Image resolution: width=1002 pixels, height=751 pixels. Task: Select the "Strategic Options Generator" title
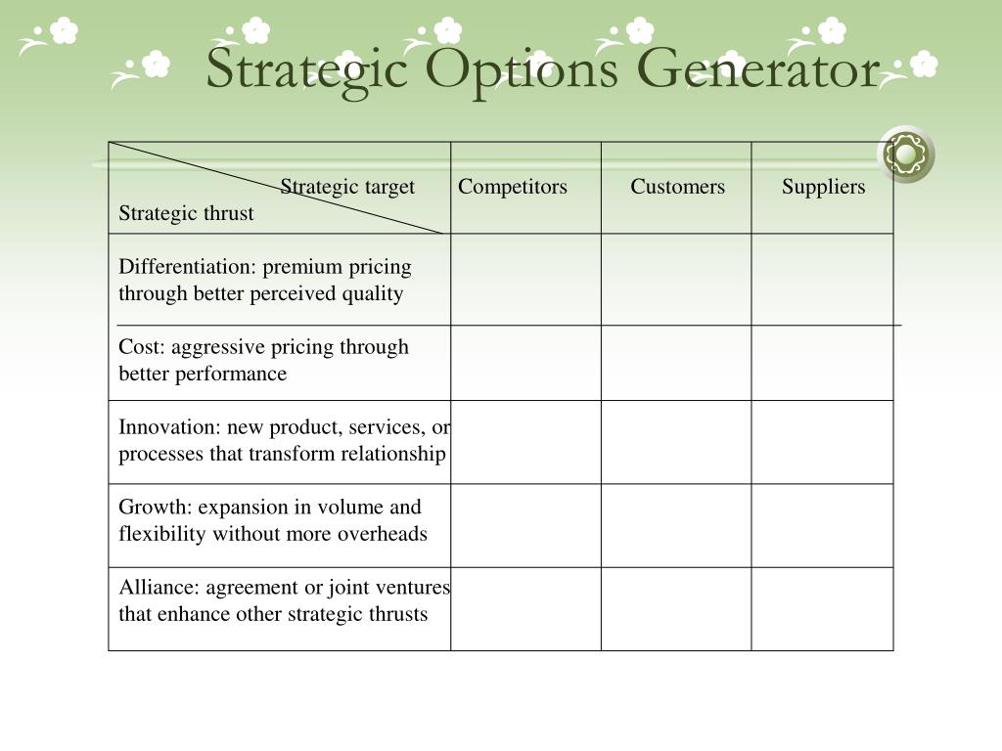coord(543,68)
